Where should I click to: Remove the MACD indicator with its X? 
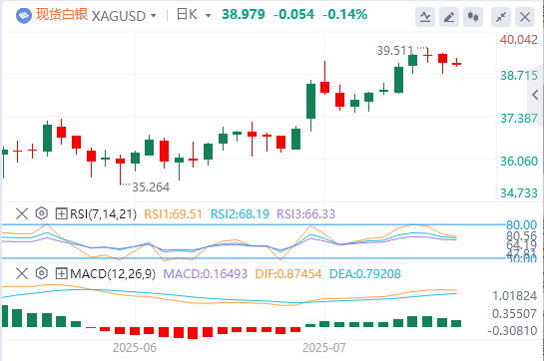coord(22,273)
